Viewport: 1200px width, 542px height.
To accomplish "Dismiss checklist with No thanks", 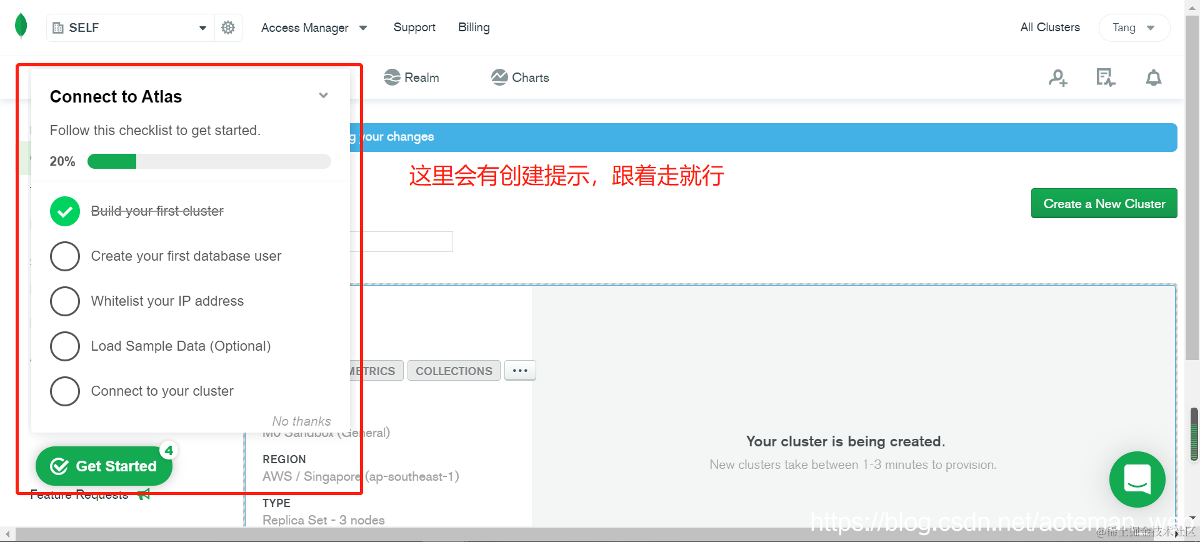I will (301, 421).
